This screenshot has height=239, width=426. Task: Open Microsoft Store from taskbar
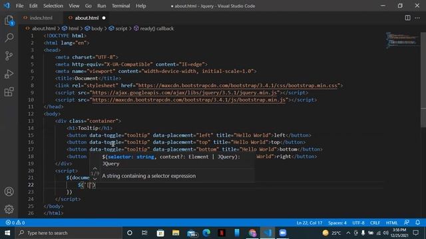(160, 233)
